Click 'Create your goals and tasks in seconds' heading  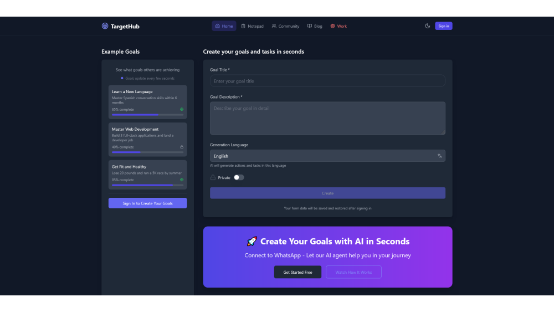pyautogui.click(x=253, y=52)
